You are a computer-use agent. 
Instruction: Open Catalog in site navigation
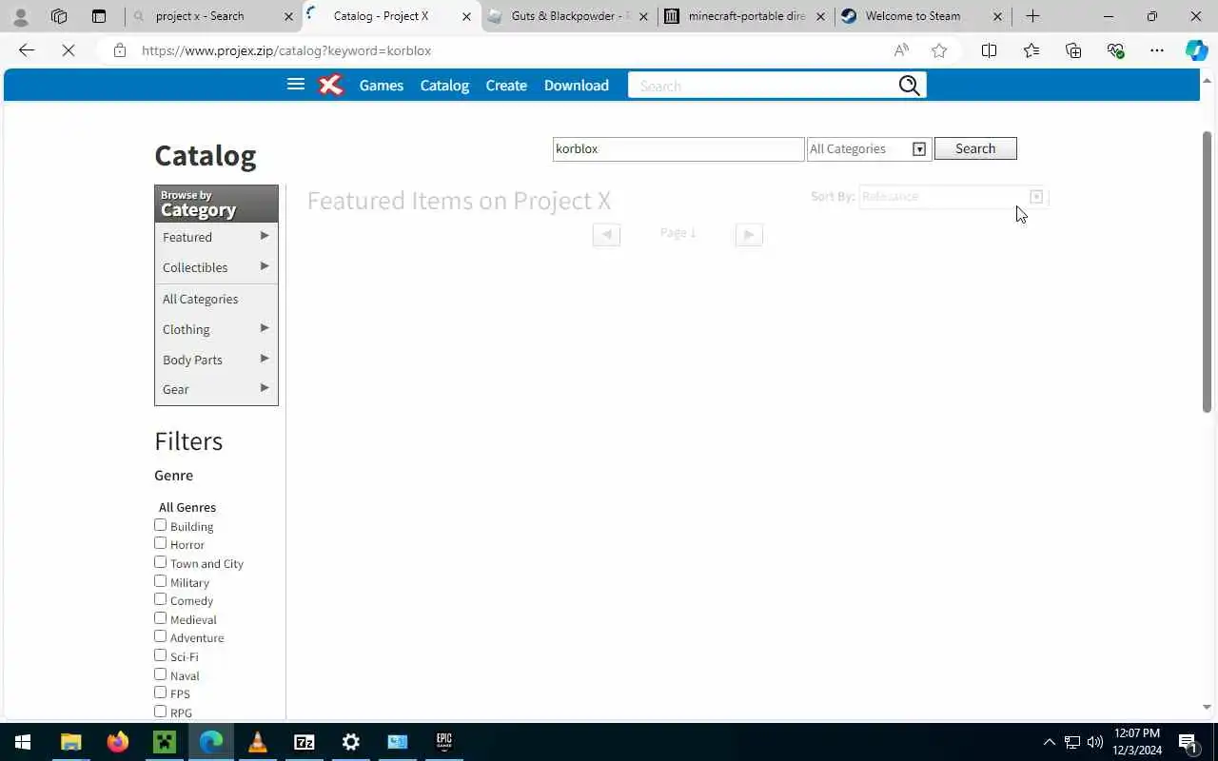coord(444,86)
